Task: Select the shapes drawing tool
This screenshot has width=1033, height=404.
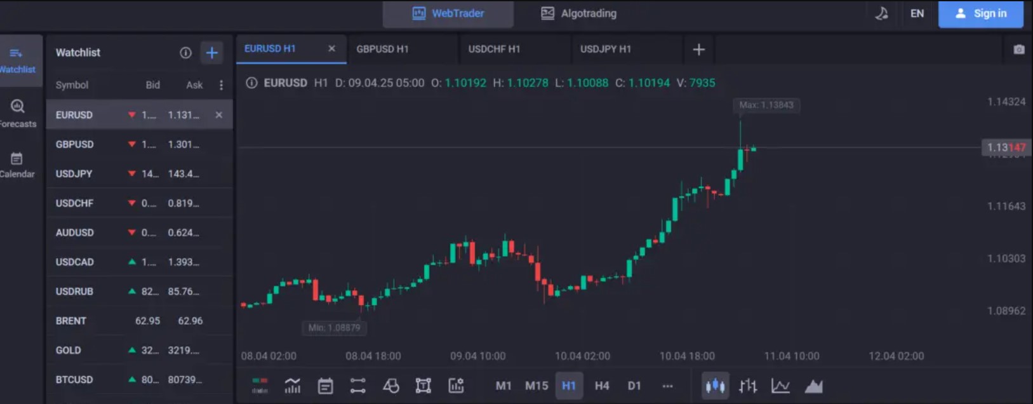Action: (x=390, y=386)
